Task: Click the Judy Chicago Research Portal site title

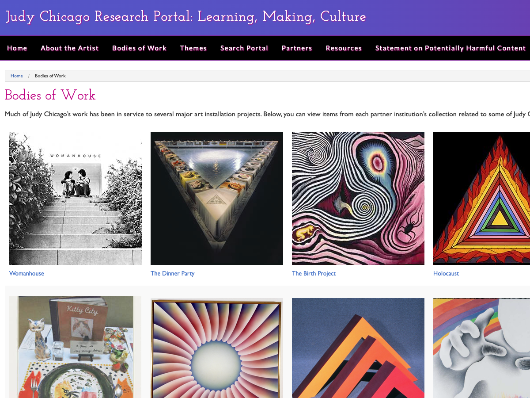Action: pos(185,17)
